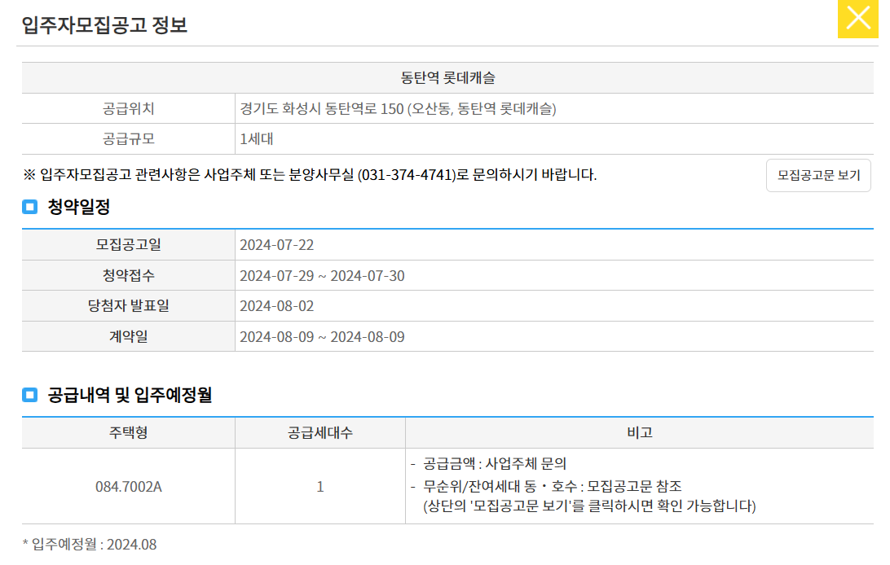Click the 공급위치 row label
Viewport: 890px width, 565px height.
pyautogui.click(x=126, y=108)
